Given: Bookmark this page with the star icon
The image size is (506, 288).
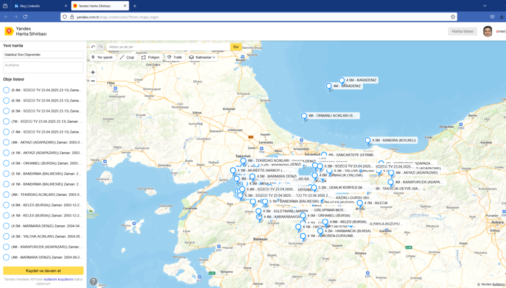Looking at the screenshot, I should tap(453, 17).
